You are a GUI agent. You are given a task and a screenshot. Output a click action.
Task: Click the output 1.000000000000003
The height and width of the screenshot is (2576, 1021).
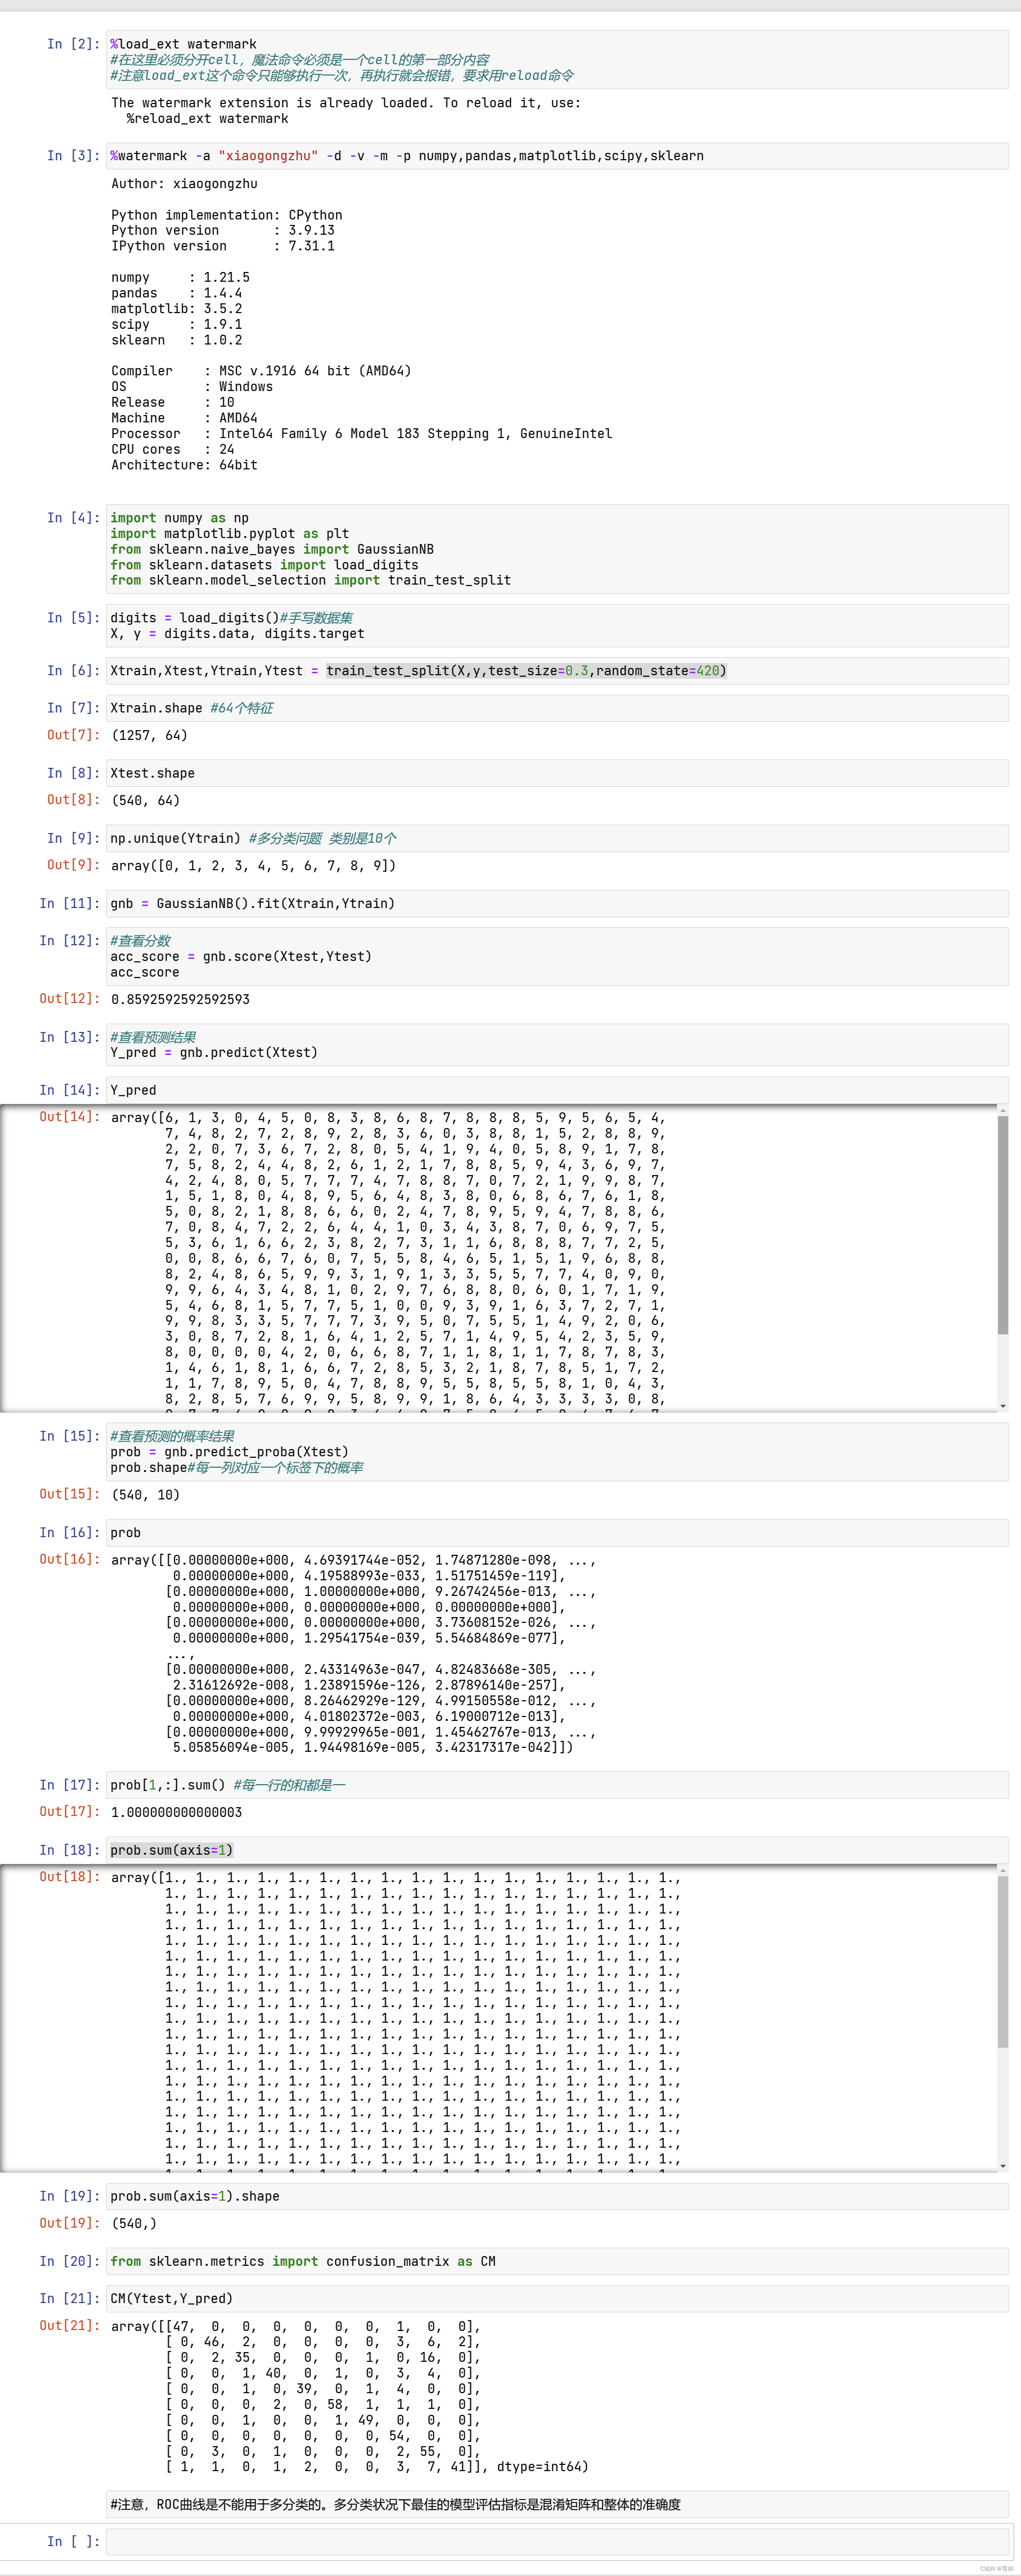pyautogui.click(x=177, y=1812)
